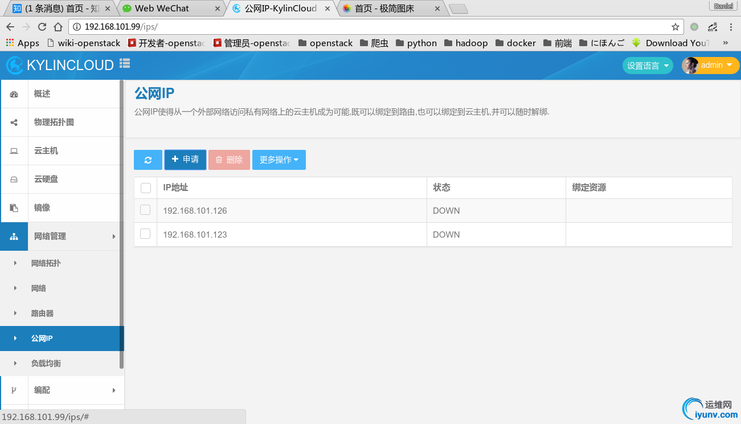Close the Web WeChat tab
741x424 pixels.
[x=217, y=9]
